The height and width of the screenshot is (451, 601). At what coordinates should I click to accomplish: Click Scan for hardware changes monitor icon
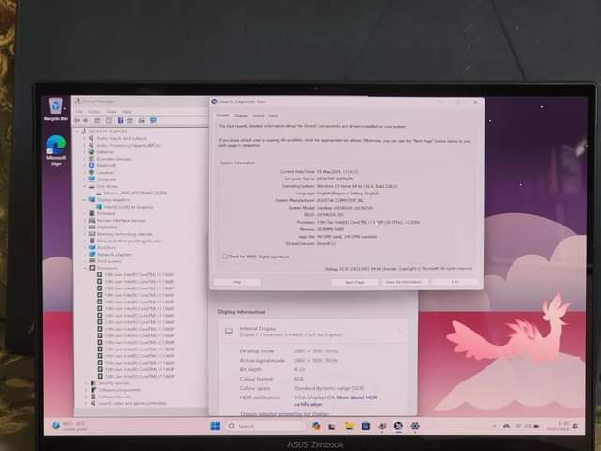(x=153, y=121)
